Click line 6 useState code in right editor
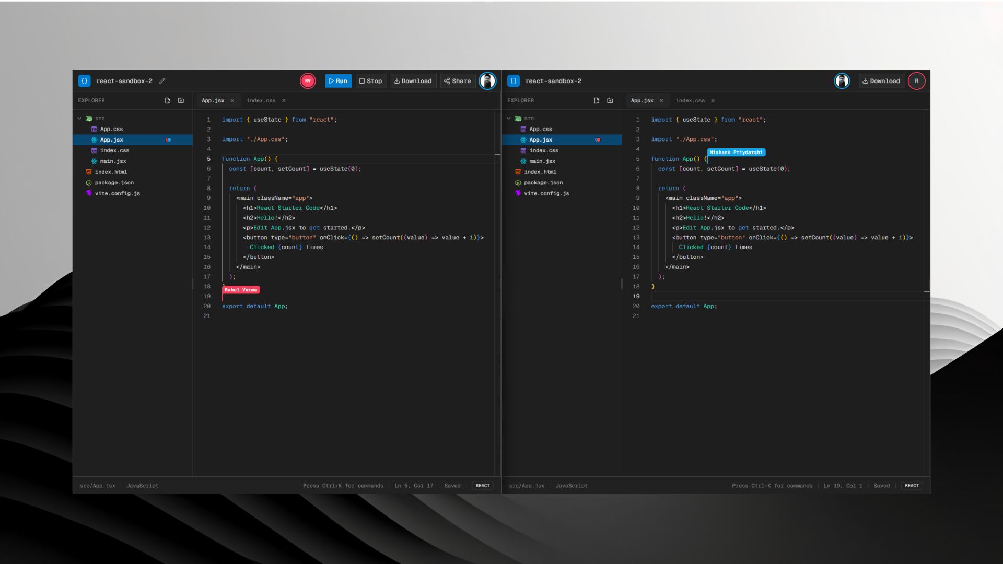Screen dimensions: 1003x564 724,169
